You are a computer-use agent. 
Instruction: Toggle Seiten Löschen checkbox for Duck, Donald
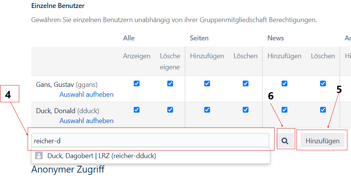click(245, 110)
